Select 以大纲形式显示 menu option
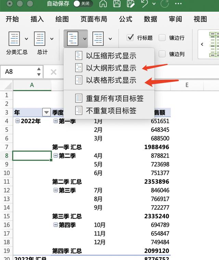The height and width of the screenshot is (260, 219). (x=111, y=68)
